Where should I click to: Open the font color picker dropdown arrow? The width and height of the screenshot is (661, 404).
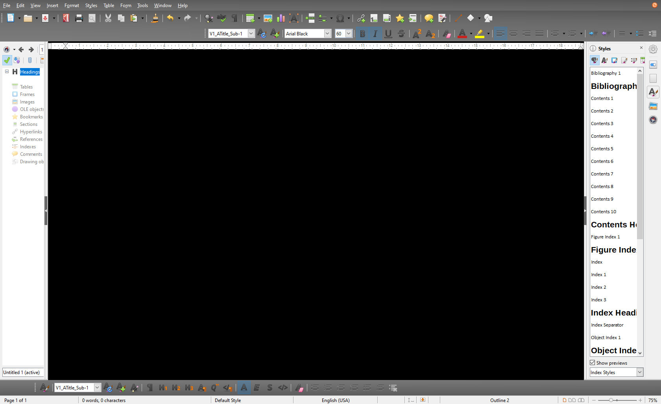(x=470, y=33)
